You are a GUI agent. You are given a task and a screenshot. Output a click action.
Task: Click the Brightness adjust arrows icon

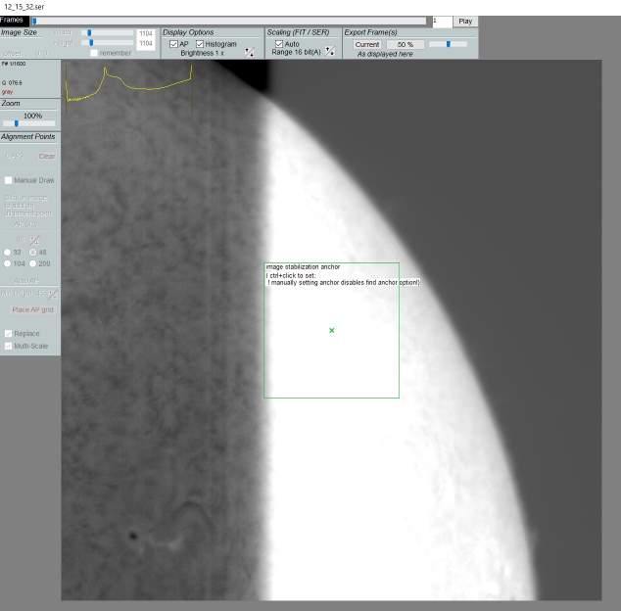click(249, 52)
